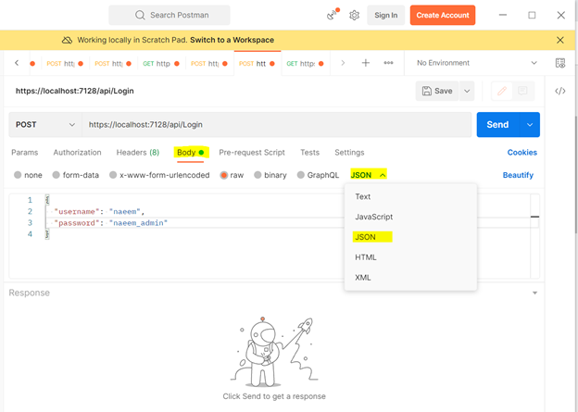Collapse the JSON body type dropdown

[369, 175]
